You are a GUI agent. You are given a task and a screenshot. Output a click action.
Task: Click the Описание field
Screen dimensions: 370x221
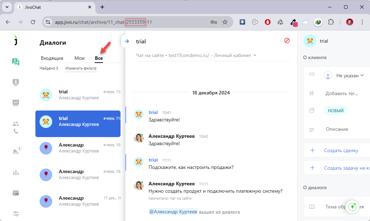[337, 129]
